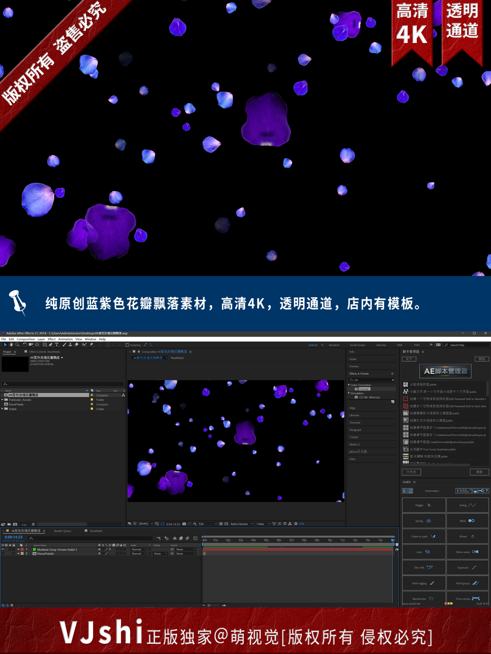Select the Roto Brush tool
The image size is (491, 654).
84,345
